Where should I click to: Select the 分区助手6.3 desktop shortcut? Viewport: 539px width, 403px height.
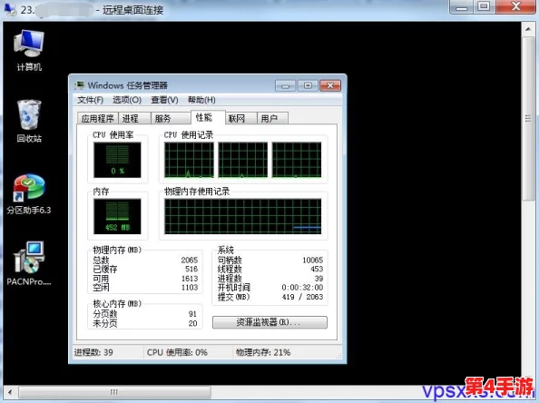tap(29, 194)
